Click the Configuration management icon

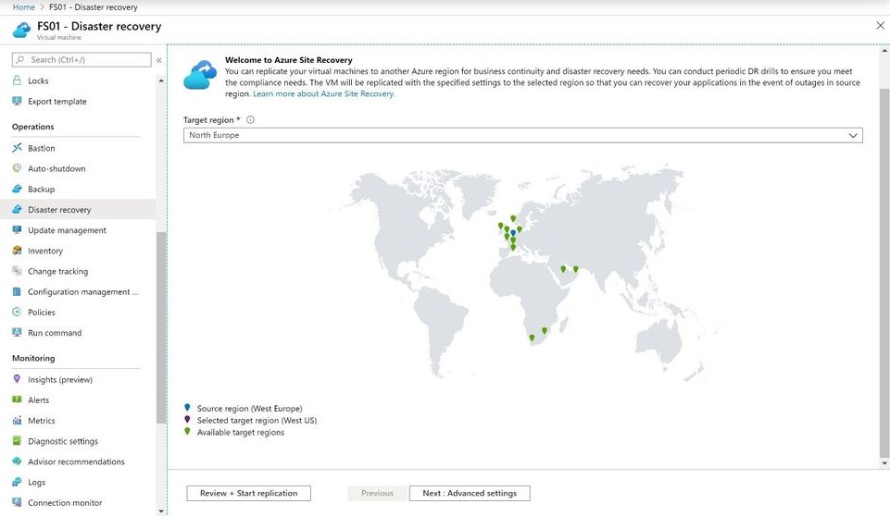[17, 291]
